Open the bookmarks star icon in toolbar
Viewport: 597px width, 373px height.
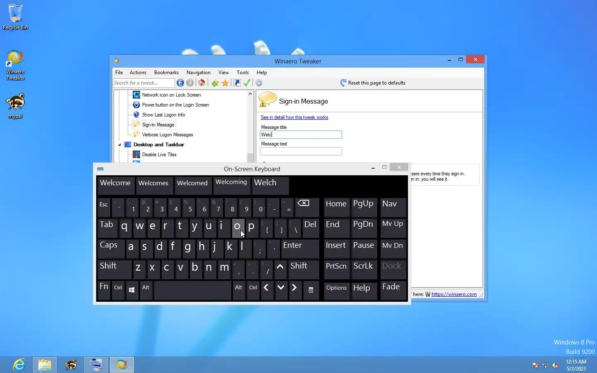[x=225, y=83]
